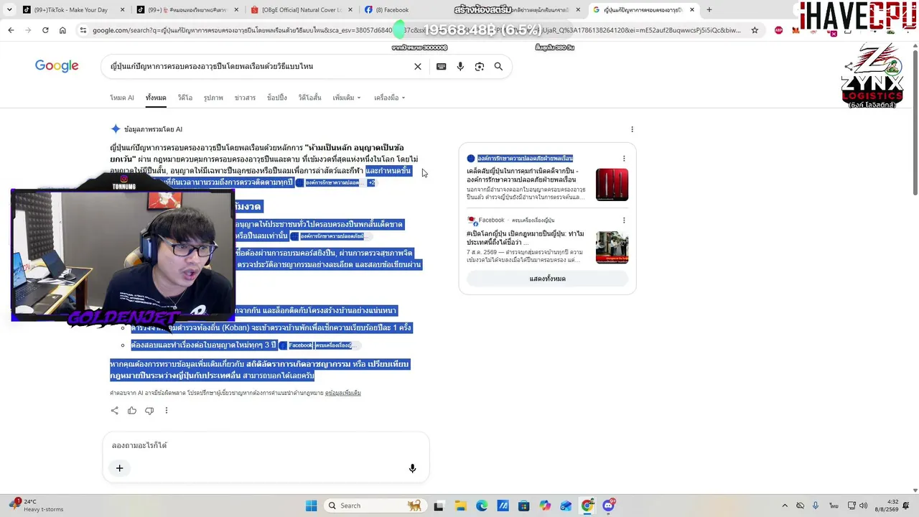Open the weather widget showing 24°C
This screenshot has height=517, width=919.
pyautogui.click(x=36, y=506)
